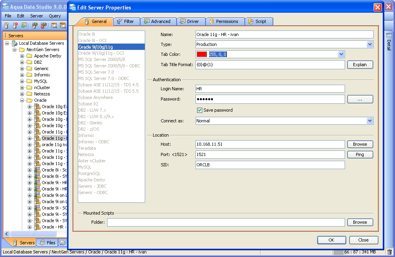The width and height of the screenshot is (395, 257).
Task: Click the Port field showing 1521
Action: [x=270, y=155]
